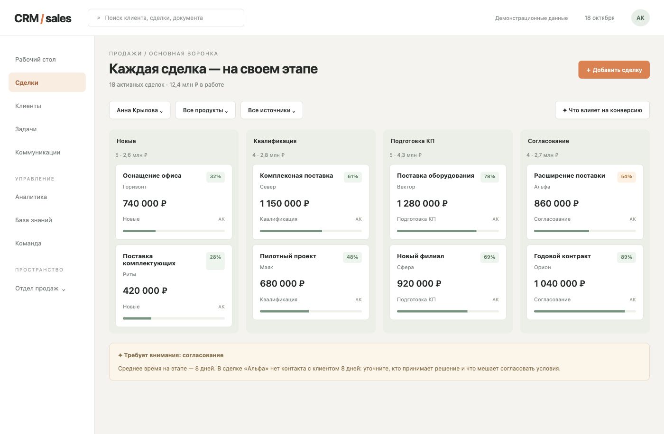The height and width of the screenshot is (434, 664).
Task: Click the Новые column header
Action: [126, 141]
